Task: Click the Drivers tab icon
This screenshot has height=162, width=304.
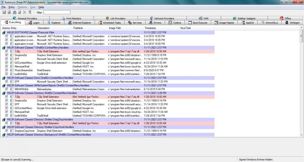Action: coord(150,23)
